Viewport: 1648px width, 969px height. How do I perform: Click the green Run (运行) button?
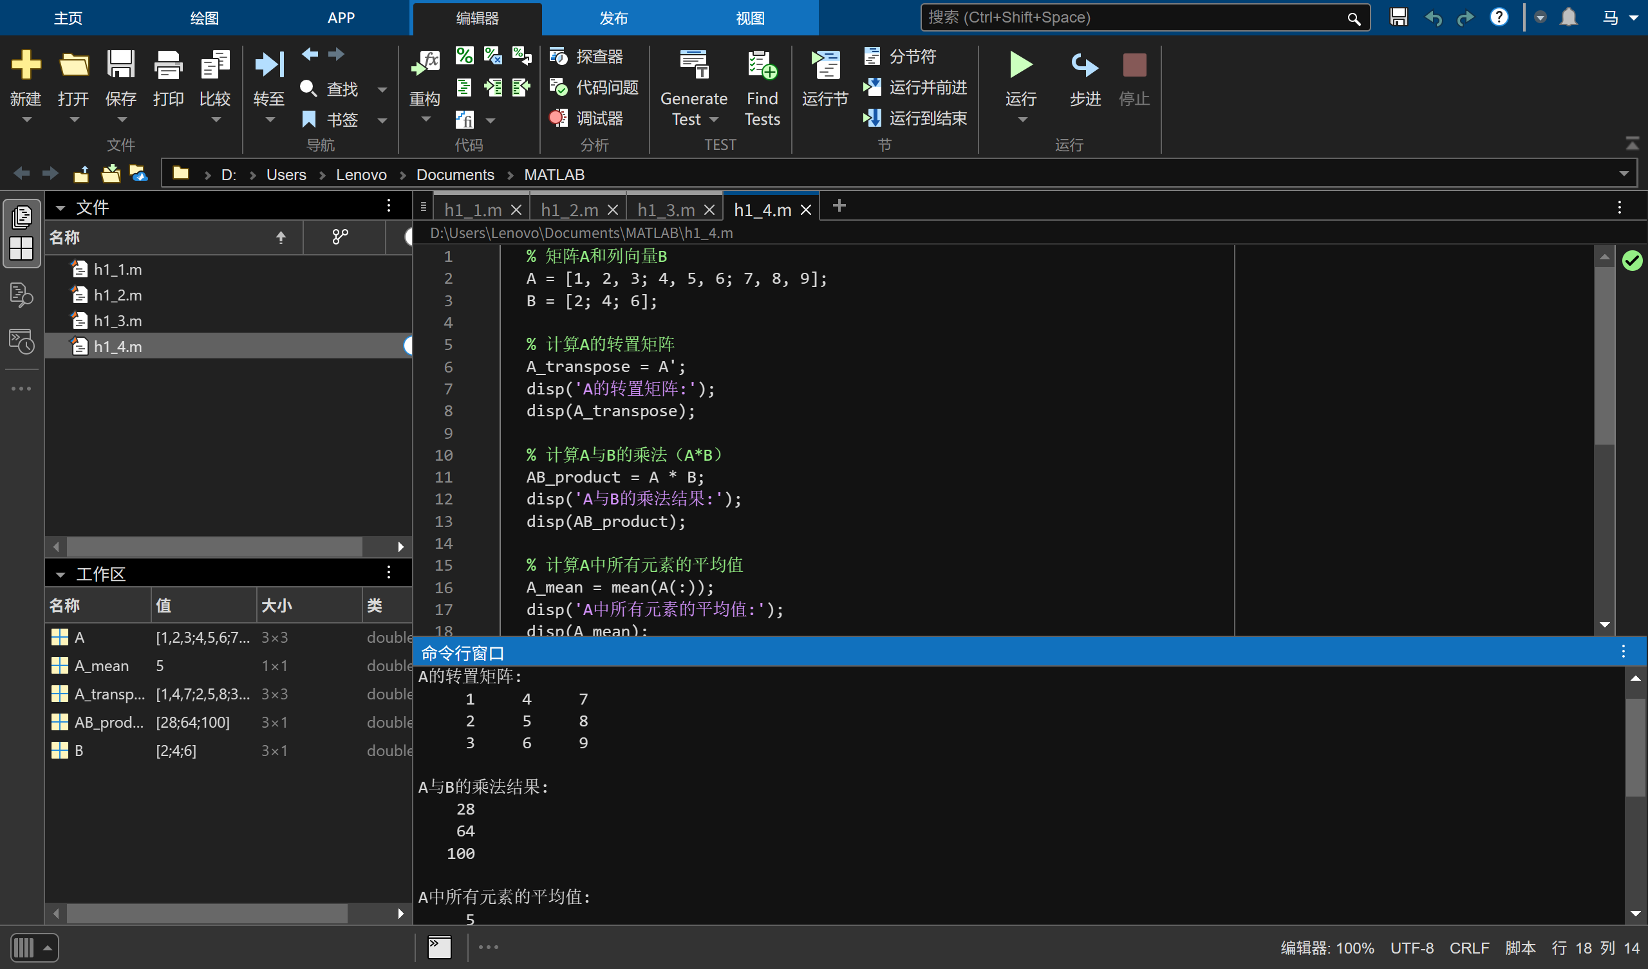(x=1020, y=66)
